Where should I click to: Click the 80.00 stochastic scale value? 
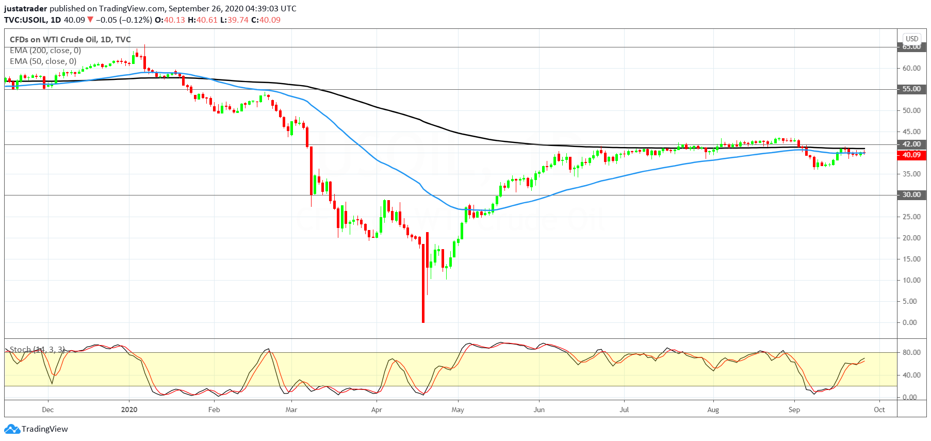[x=911, y=353]
